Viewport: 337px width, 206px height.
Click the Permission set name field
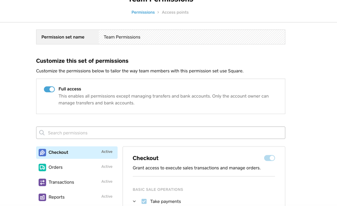point(192,37)
